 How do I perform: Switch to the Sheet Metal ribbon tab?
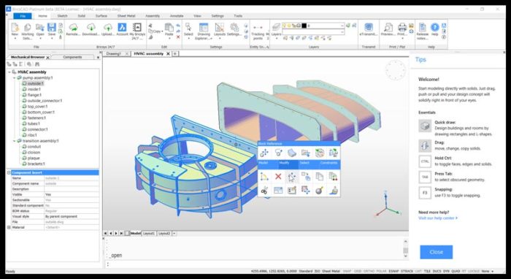(126, 15)
